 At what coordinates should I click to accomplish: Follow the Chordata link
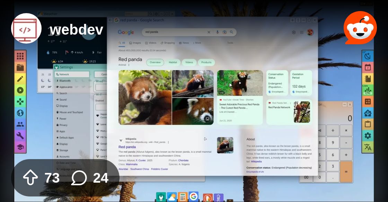(183, 160)
